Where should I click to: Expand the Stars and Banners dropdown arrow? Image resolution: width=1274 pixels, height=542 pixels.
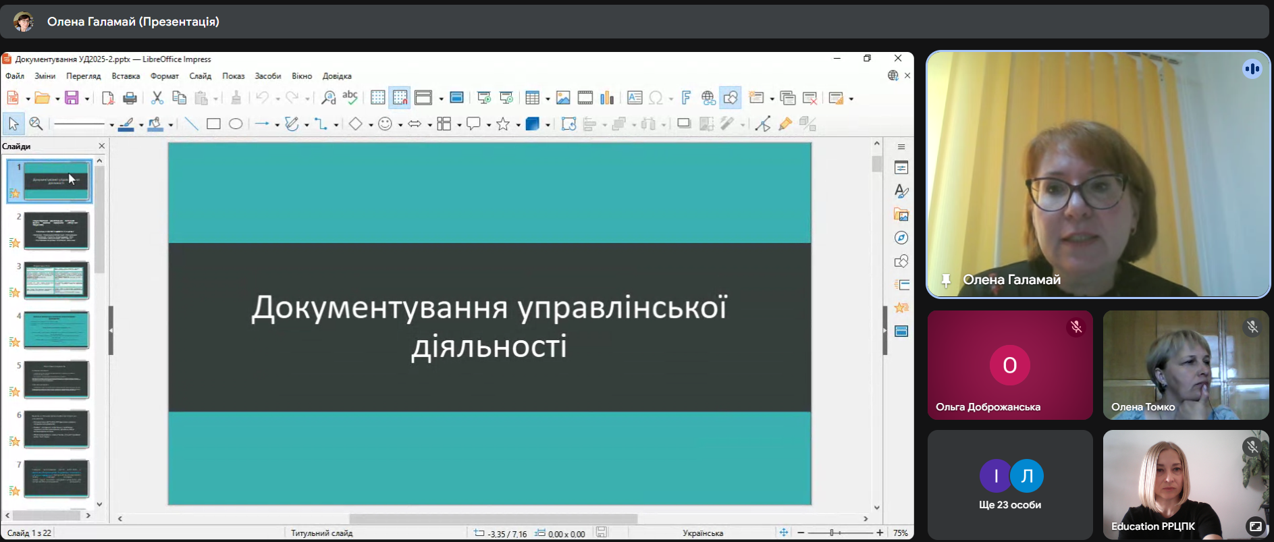click(x=518, y=125)
